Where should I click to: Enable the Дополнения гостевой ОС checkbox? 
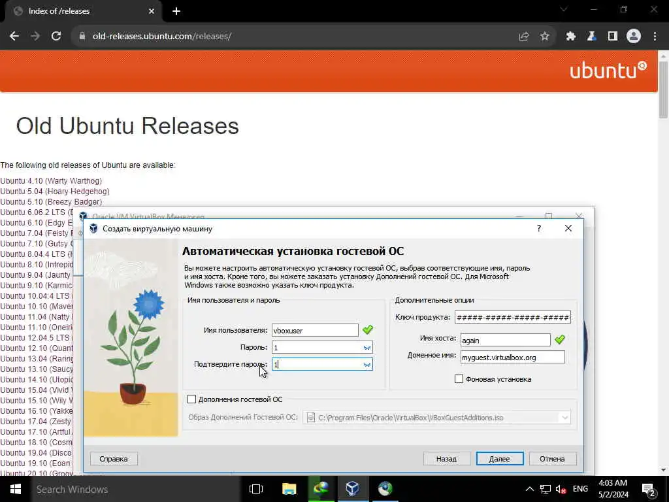click(191, 399)
